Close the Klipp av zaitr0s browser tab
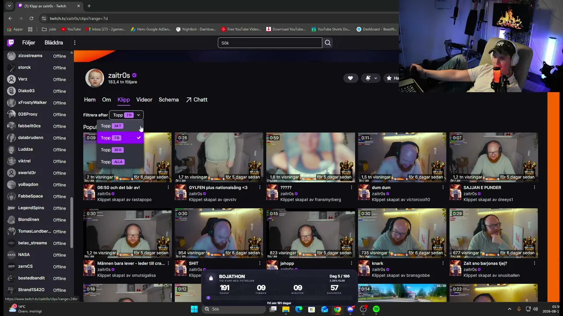Screen dimensions: 563x316 click(x=78, y=6)
